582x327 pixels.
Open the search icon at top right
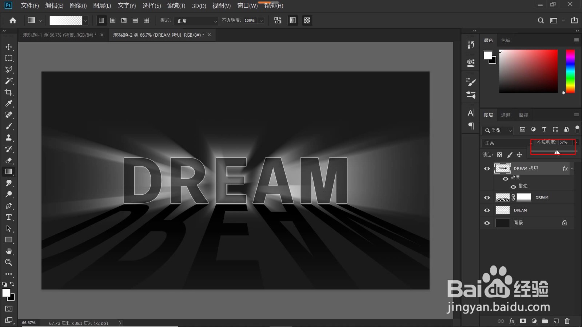[x=541, y=20]
